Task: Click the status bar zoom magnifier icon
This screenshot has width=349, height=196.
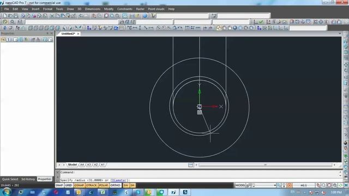Action: (x=323, y=185)
